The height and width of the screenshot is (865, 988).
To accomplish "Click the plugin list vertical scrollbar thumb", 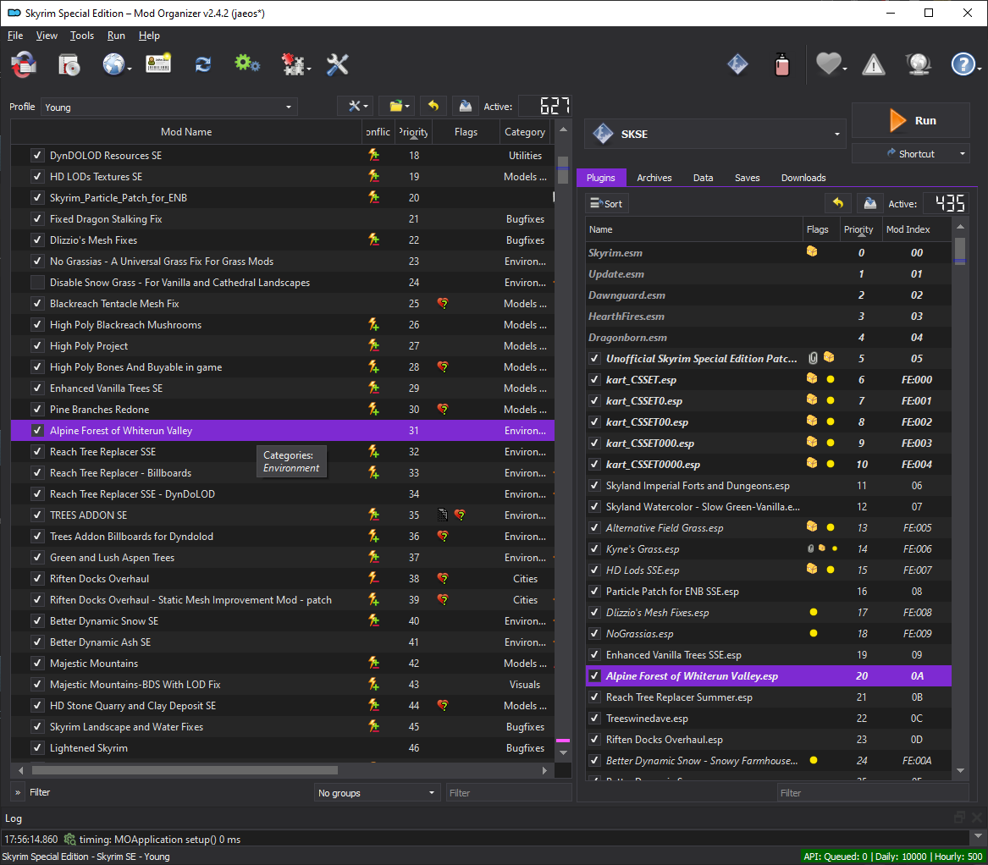I will click(960, 249).
